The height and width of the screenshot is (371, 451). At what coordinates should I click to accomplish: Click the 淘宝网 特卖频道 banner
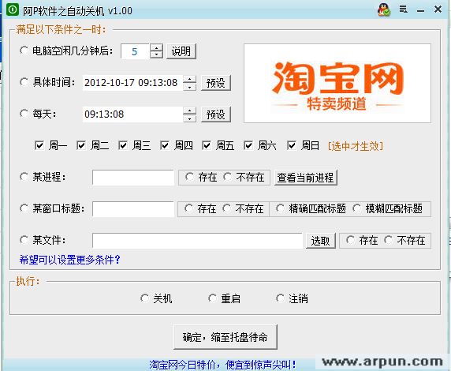coord(337,83)
